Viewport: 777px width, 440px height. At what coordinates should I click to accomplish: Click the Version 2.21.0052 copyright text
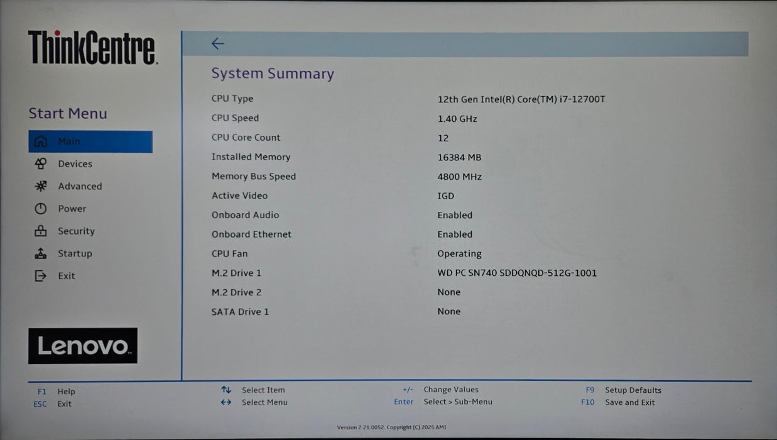click(x=392, y=427)
